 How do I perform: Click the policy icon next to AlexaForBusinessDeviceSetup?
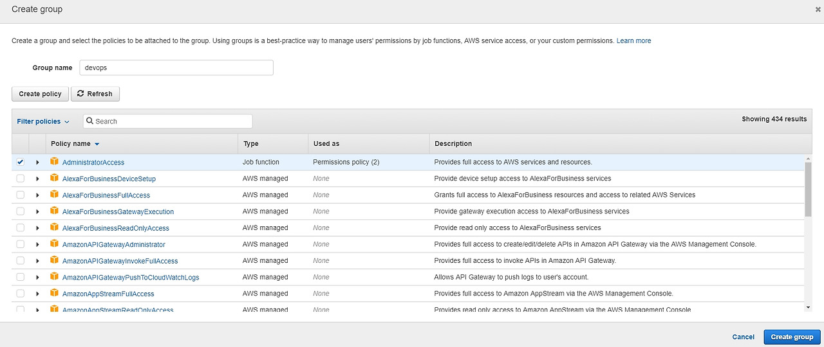point(55,178)
